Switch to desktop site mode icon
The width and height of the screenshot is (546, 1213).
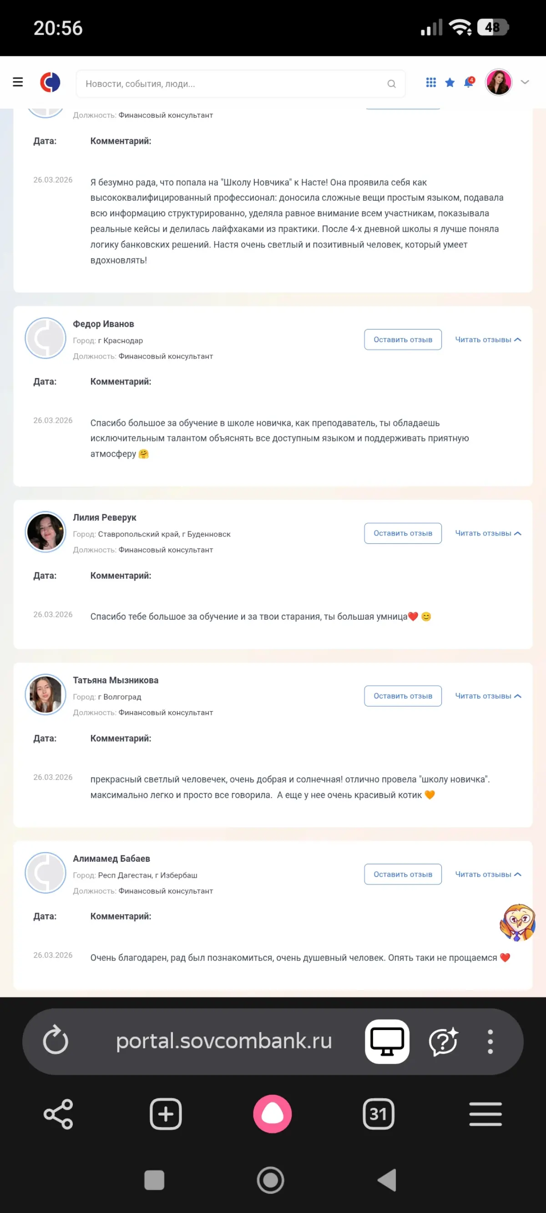coord(387,1041)
